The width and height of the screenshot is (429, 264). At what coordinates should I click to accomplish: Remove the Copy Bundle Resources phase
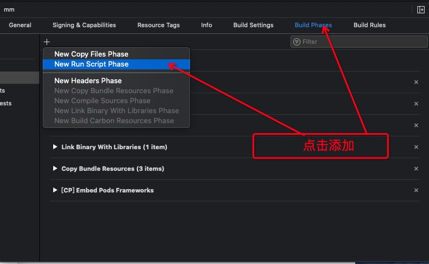pos(416,169)
